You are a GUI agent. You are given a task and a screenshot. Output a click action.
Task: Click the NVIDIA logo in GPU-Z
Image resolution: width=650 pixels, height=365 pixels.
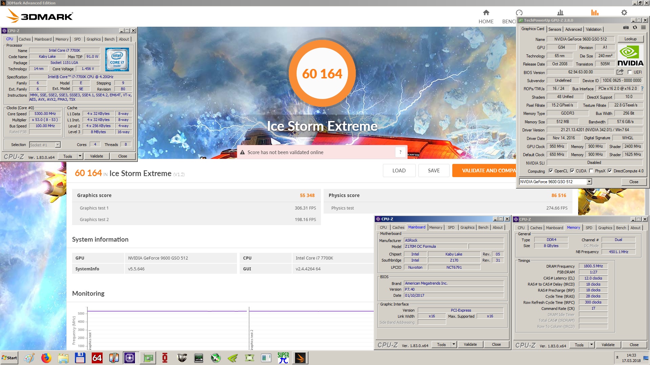(630, 56)
